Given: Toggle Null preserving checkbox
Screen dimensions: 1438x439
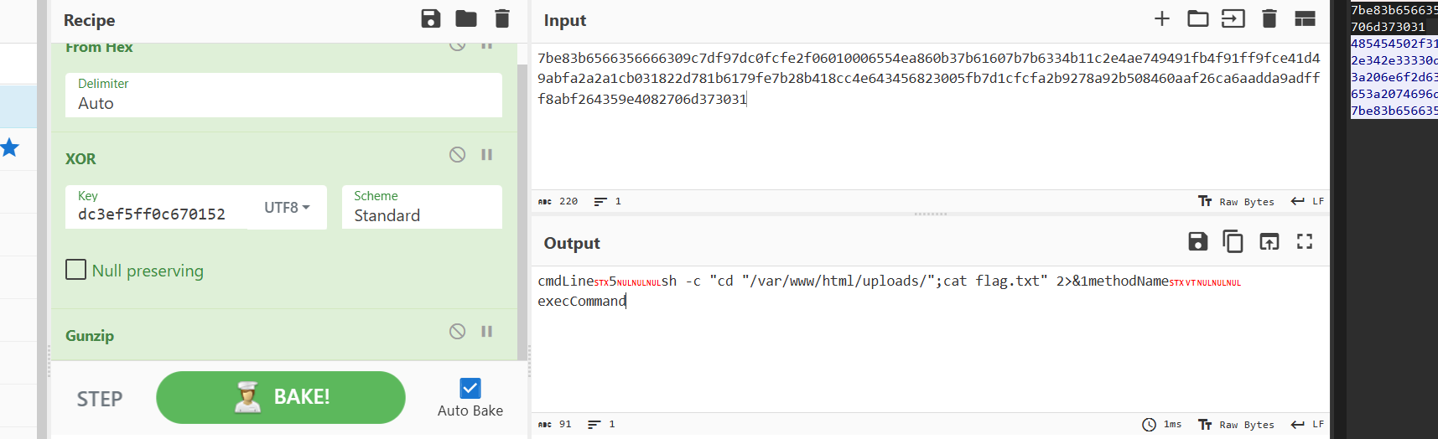Looking at the screenshot, I should pos(76,270).
